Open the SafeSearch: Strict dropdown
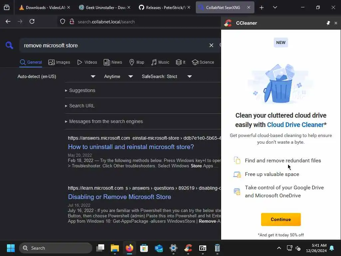 click(167, 76)
